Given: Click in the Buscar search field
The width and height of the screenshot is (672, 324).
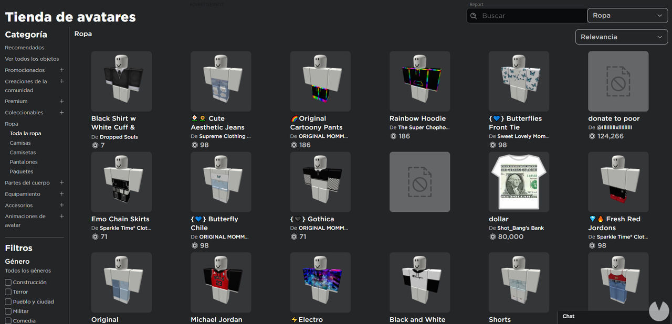Looking at the screenshot, I should point(527,16).
